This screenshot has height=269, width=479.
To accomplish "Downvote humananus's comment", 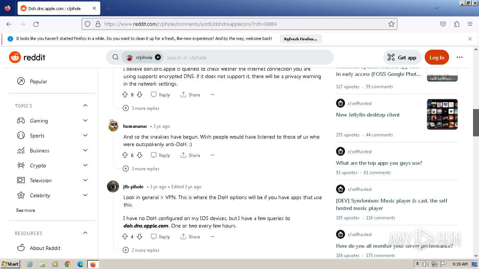I will [140, 155].
